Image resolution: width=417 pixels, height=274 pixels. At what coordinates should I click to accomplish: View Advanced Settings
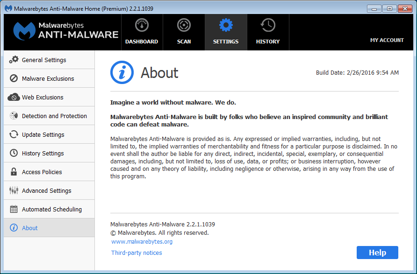click(49, 190)
